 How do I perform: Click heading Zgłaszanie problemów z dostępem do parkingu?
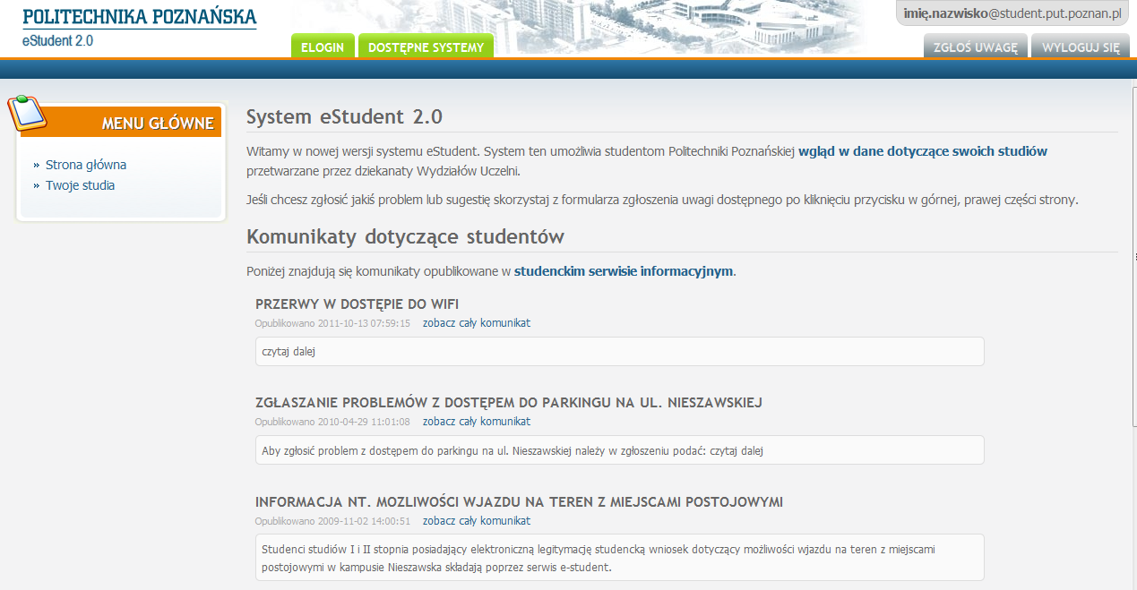(x=509, y=402)
